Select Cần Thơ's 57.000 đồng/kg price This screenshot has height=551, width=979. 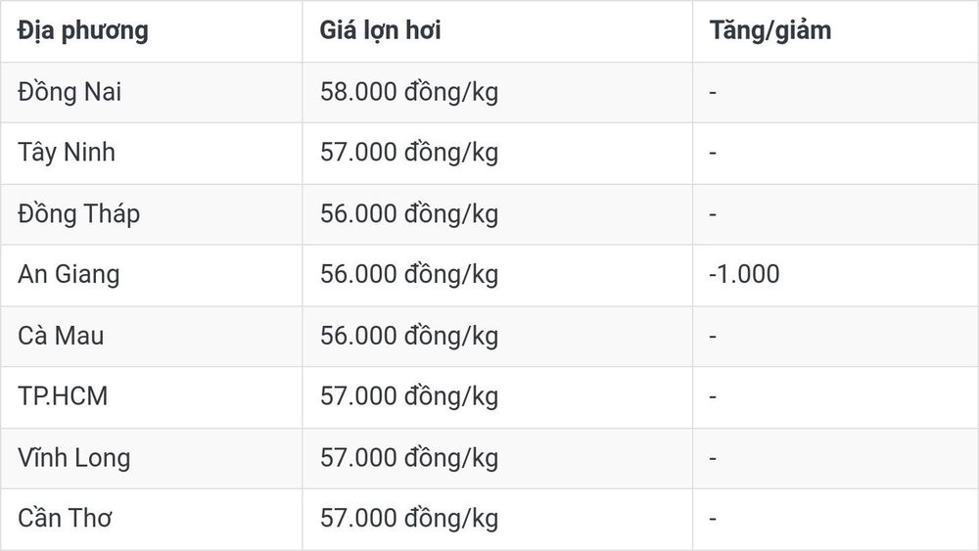pyautogui.click(x=409, y=519)
